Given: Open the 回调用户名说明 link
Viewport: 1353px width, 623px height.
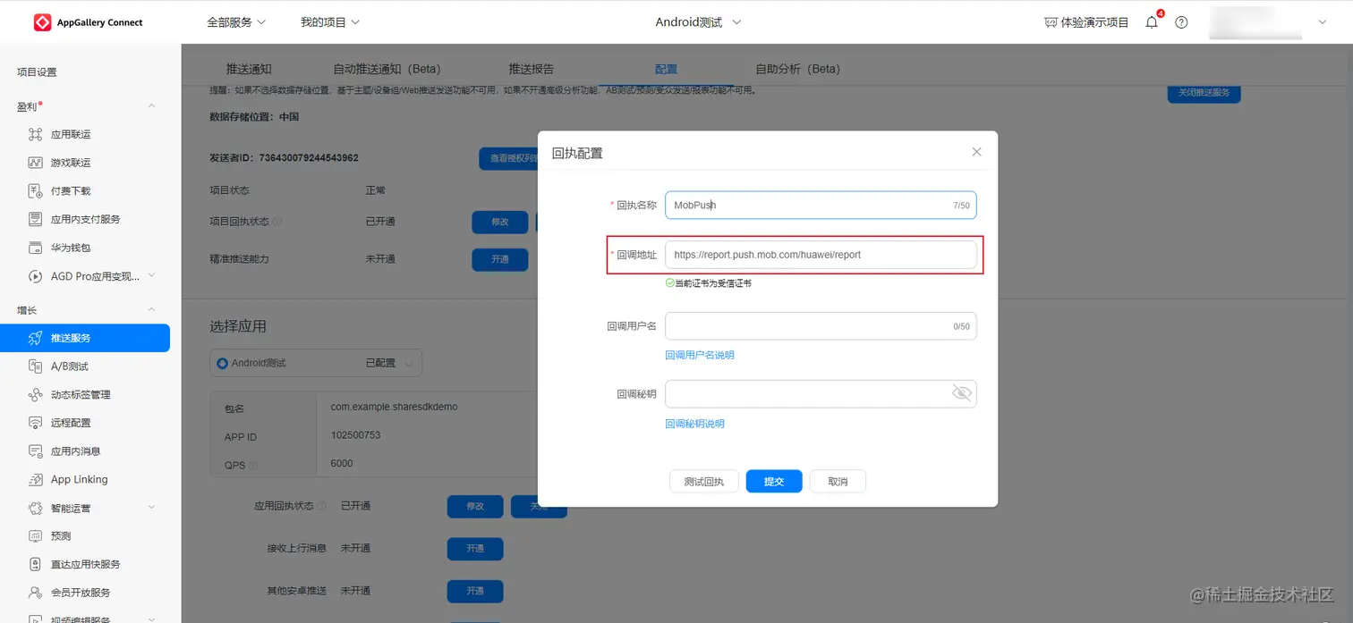Looking at the screenshot, I should point(700,355).
